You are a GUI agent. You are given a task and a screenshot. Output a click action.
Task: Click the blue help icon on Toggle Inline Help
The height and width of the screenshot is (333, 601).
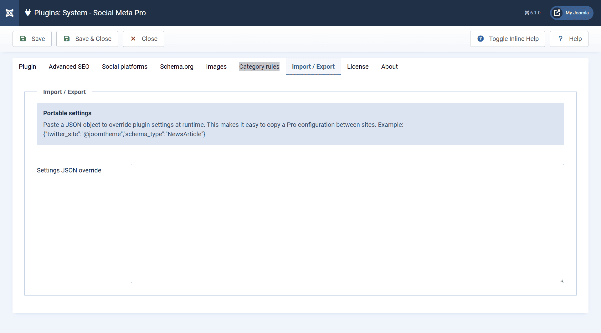[481, 39]
